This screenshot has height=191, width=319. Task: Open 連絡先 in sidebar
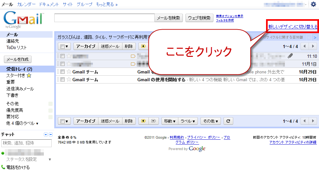click(x=13, y=41)
